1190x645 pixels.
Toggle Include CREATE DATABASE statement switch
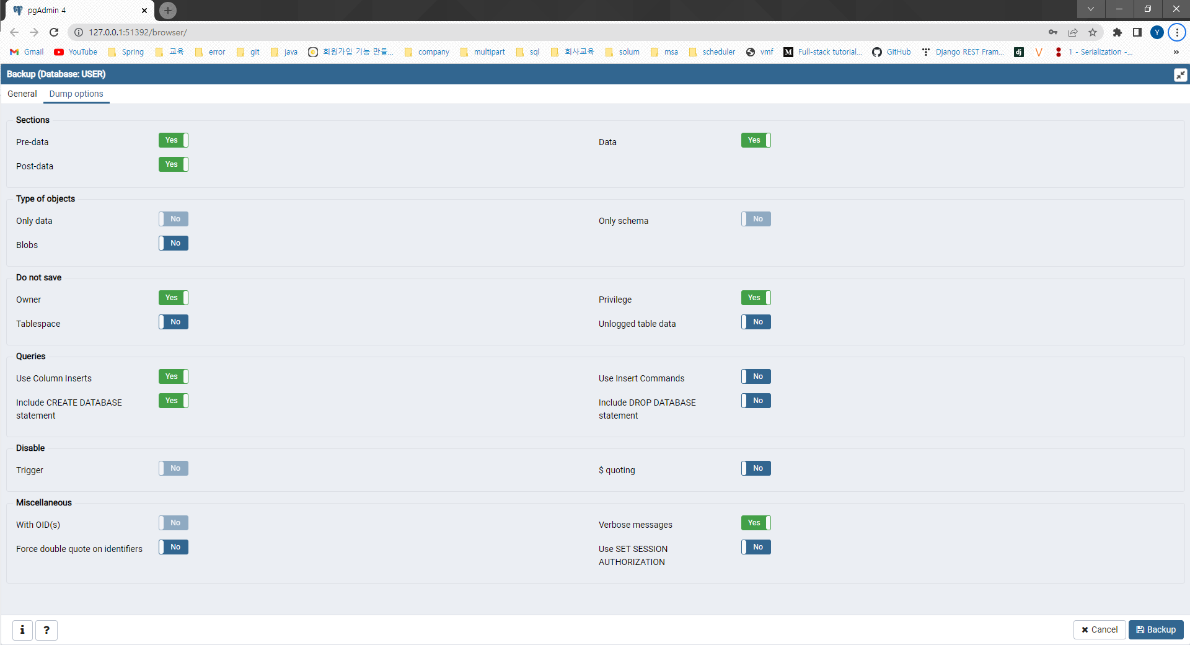pyautogui.click(x=174, y=401)
